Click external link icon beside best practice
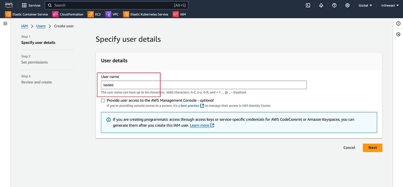403x187 pixels. pos(202,106)
